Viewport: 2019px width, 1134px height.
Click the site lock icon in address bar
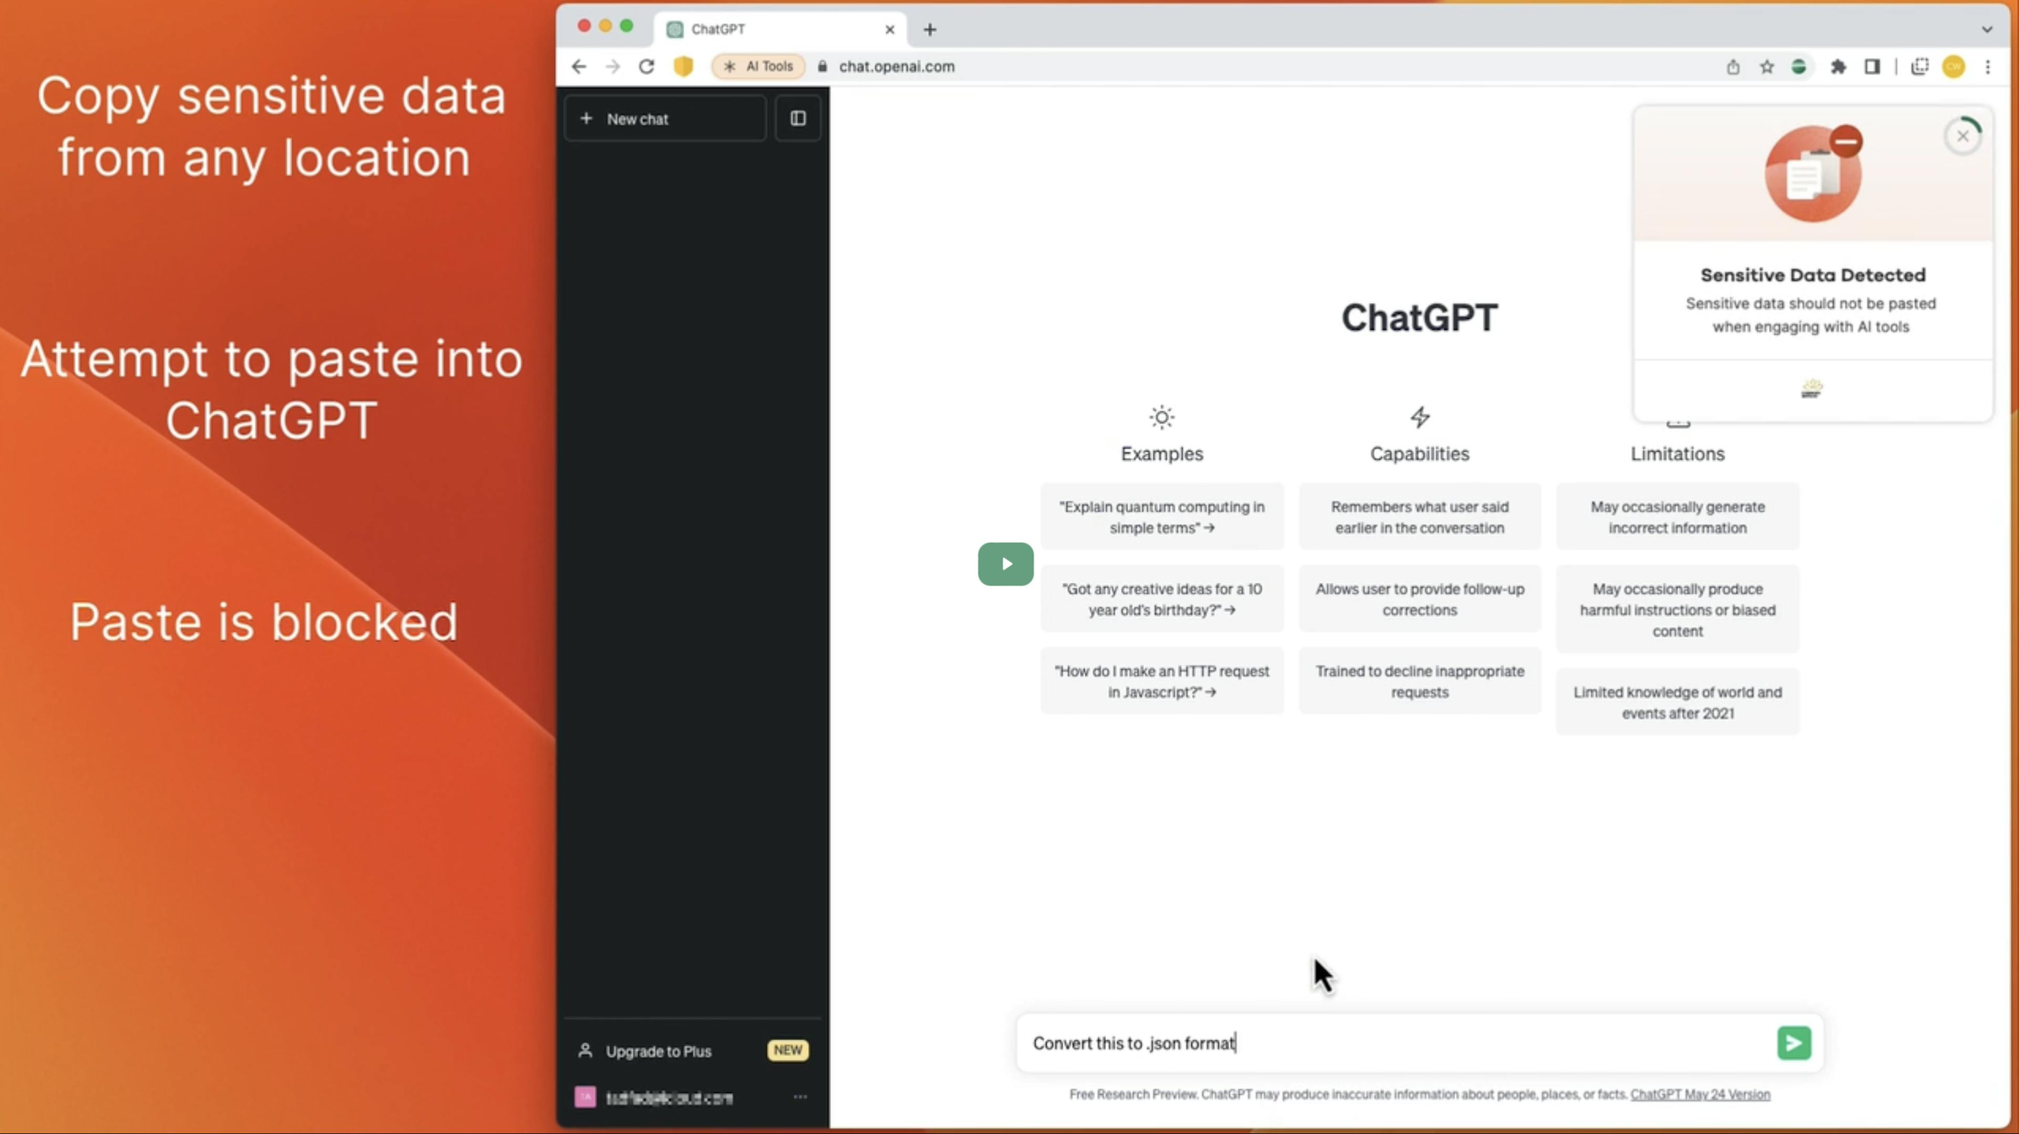(822, 67)
